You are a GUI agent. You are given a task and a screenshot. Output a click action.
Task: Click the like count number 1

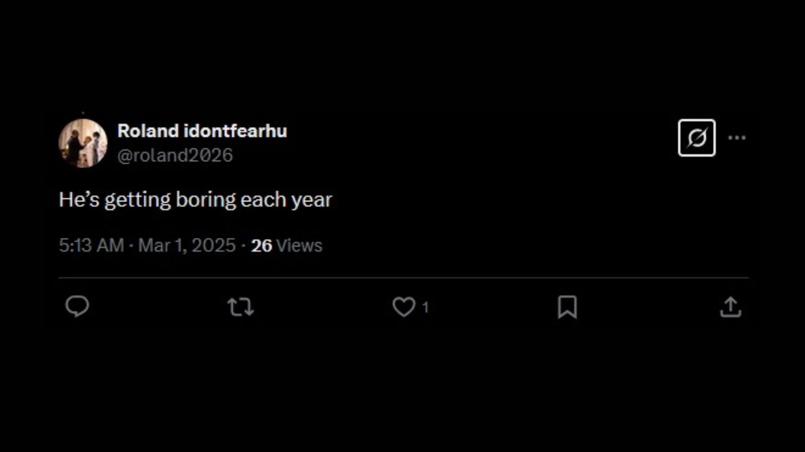tap(426, 307)
